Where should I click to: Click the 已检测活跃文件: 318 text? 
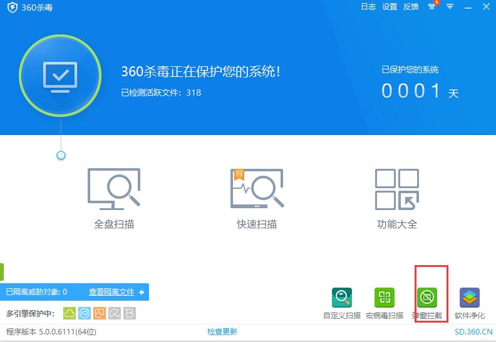[x=161, y=93]
